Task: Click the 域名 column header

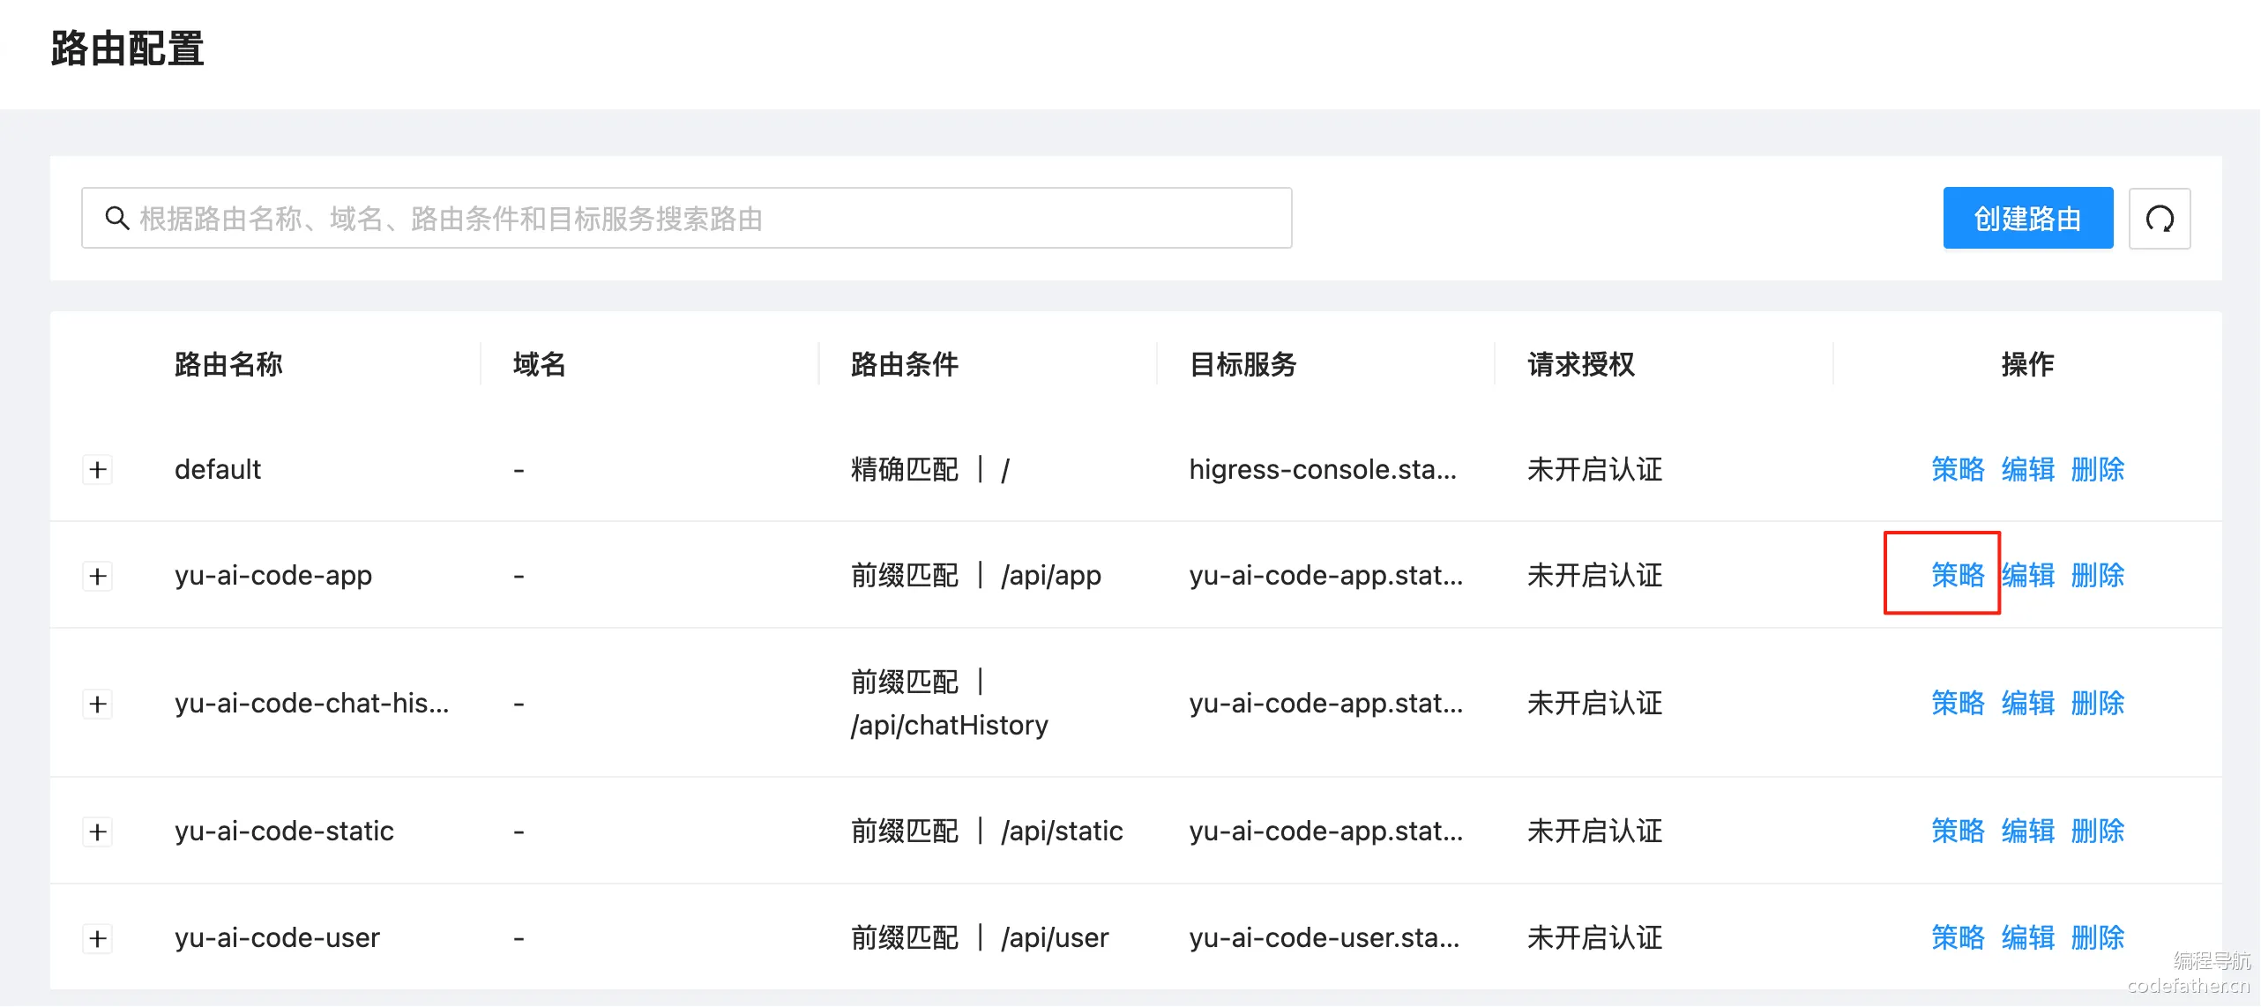Action: click(540, 364)
